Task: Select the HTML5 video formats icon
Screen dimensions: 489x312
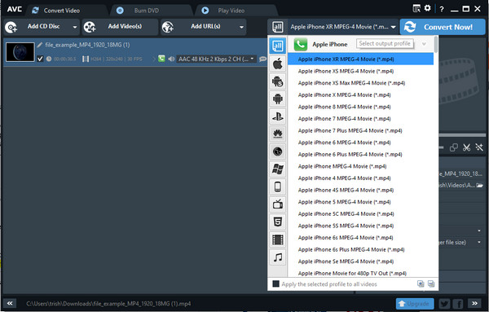Action: point(277,222)
